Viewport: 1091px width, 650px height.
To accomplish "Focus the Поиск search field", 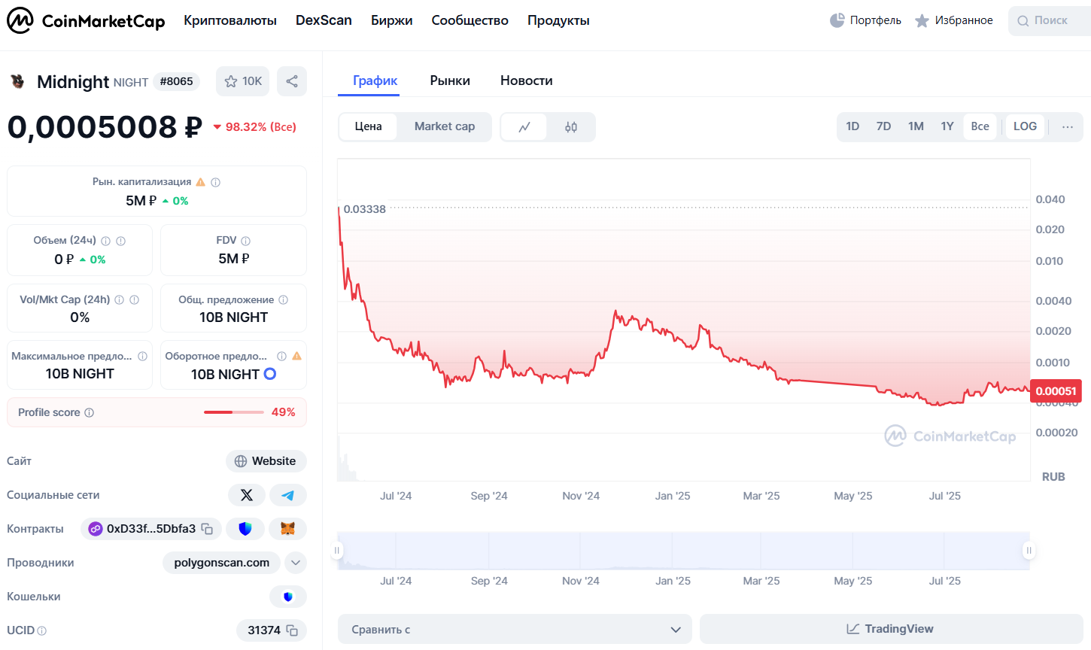I will pos(1050,20).
